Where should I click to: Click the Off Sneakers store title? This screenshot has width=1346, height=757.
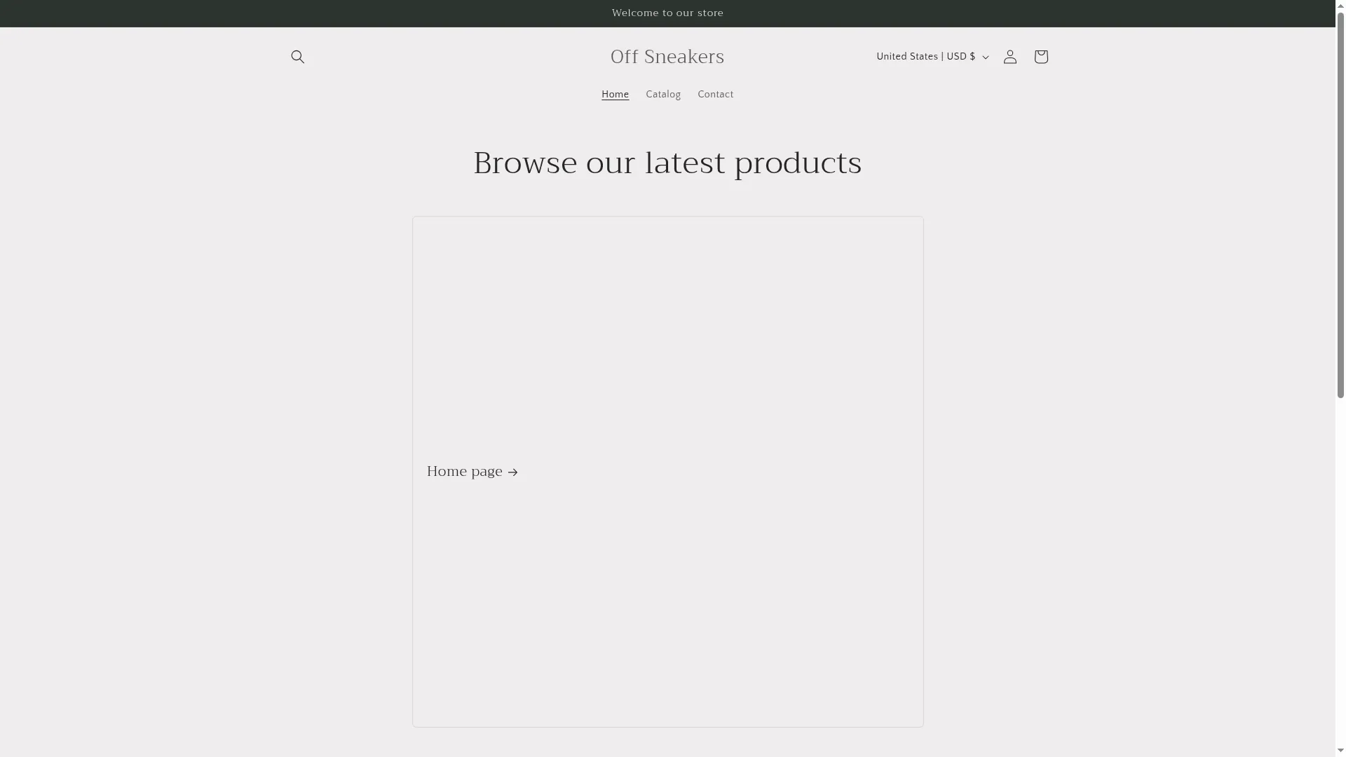point(667,57)
